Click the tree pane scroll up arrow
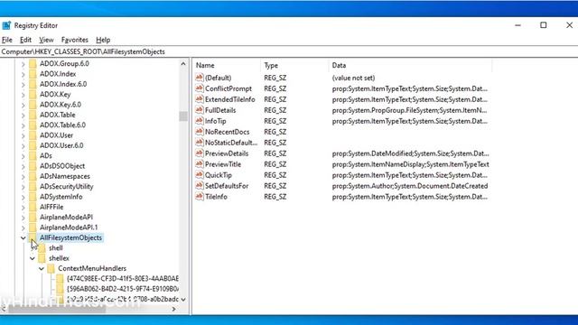This screenshot has height=325, width=578. pos(183,64)
